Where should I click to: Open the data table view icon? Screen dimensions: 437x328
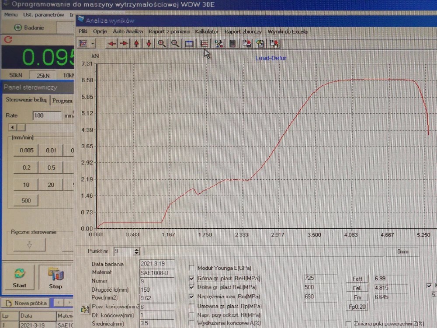[189, 44]
